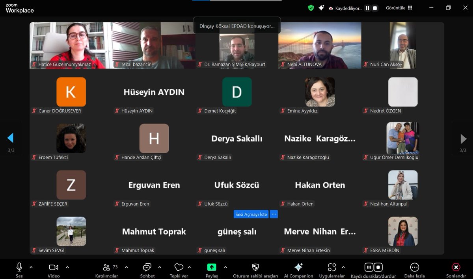Click Nedret ÖZGEN white avatar
The height and width of the screenshot is (279, 473).
tap(403, 92)
